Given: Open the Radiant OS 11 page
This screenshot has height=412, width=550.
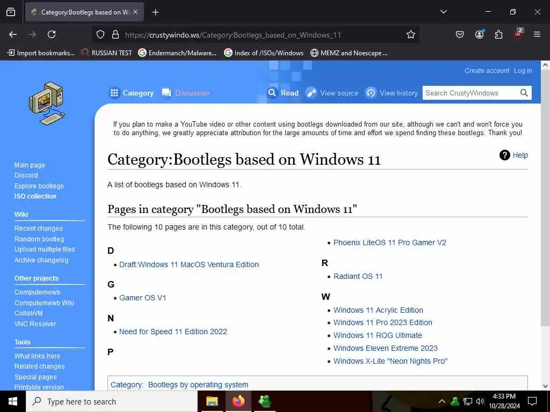Looking at the screenshot, I should pos(358,276).
